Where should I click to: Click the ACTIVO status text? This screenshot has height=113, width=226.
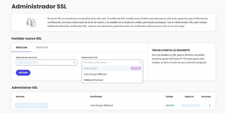click(x=170, y=105)
